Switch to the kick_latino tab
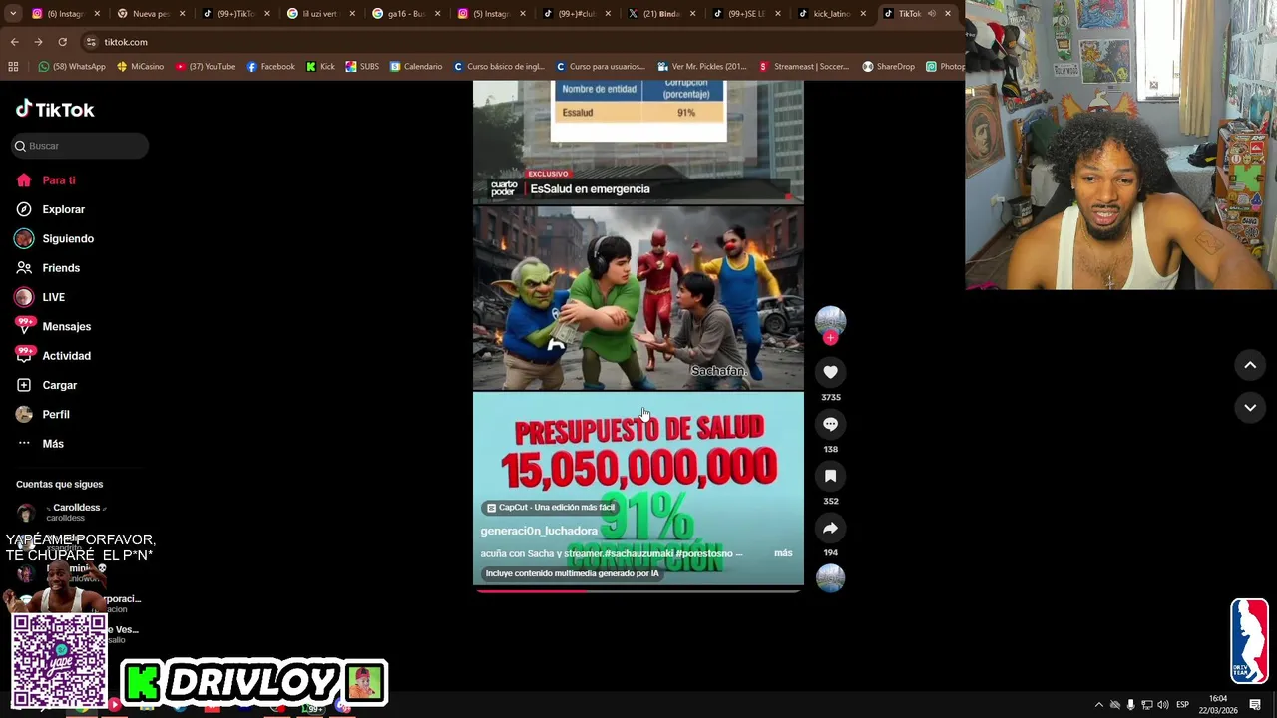 pyautogui.click(x=830, y=14)
